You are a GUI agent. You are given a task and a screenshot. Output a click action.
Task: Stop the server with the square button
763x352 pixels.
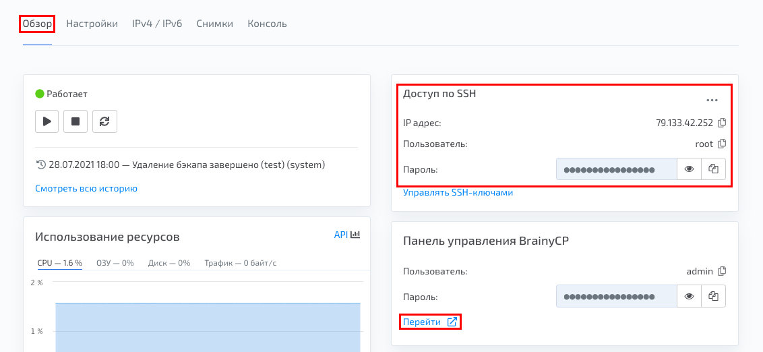pyautogui.click(x=75, y=121)
